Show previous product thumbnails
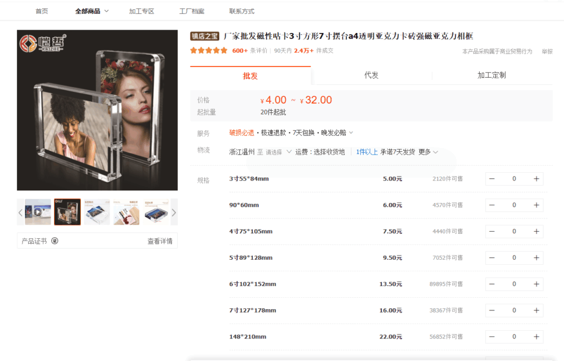Viewport: 564px width, 361px height. [20, 212]
